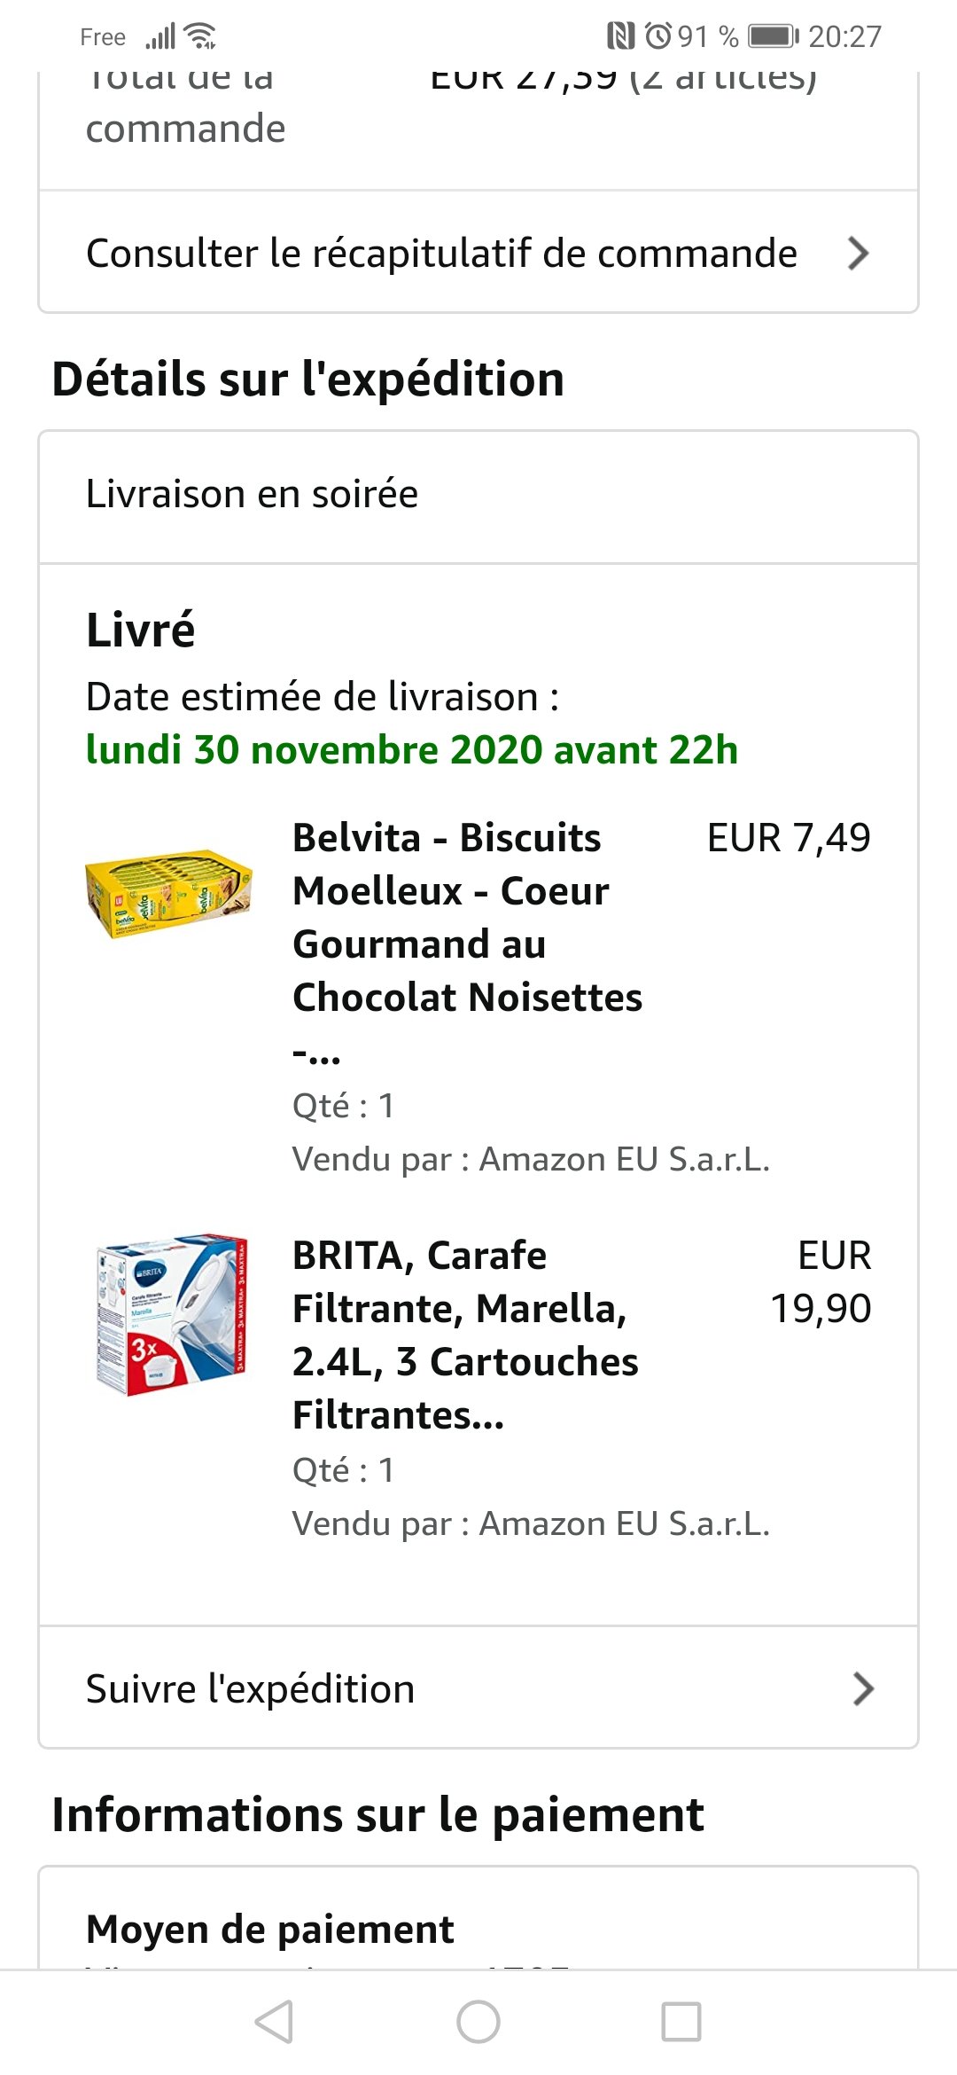Image resolution: width=957 pixels, height=2075 pixels.
Task: Open Consulter le récapitulatif de commande
Action: [478, 252]
